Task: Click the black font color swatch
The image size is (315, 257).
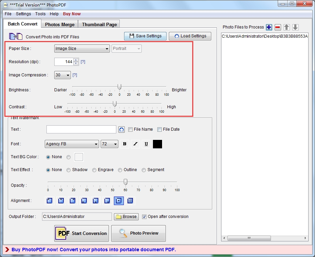Action: pos(157,144)
